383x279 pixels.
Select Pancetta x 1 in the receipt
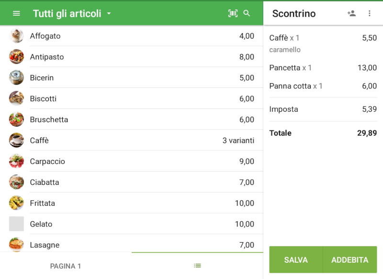pos(323,68)
